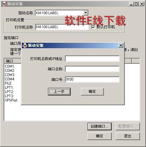Click the 打印机名称或IP地址 input field

tap(92, 58)
